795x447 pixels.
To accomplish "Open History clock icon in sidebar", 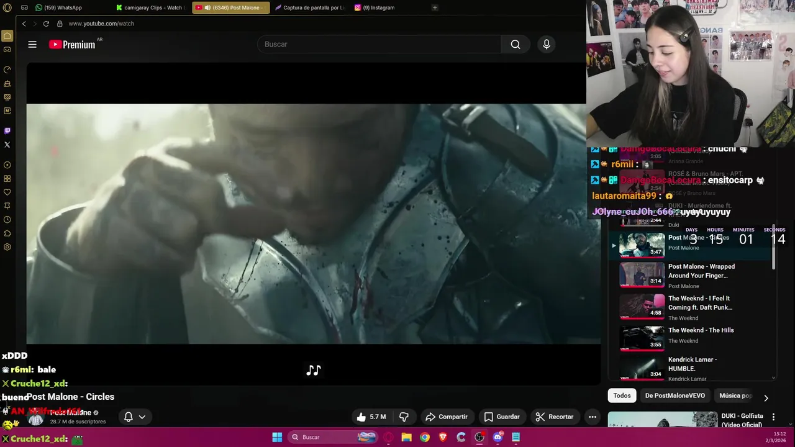I will 7,220.
